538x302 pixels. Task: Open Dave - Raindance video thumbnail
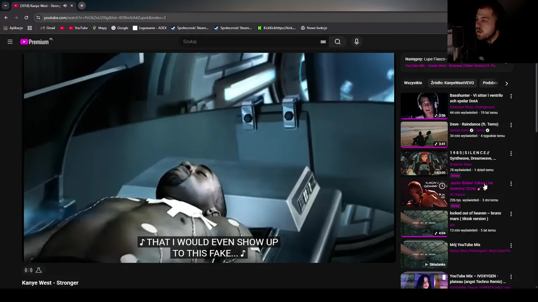tap(424, 135)
